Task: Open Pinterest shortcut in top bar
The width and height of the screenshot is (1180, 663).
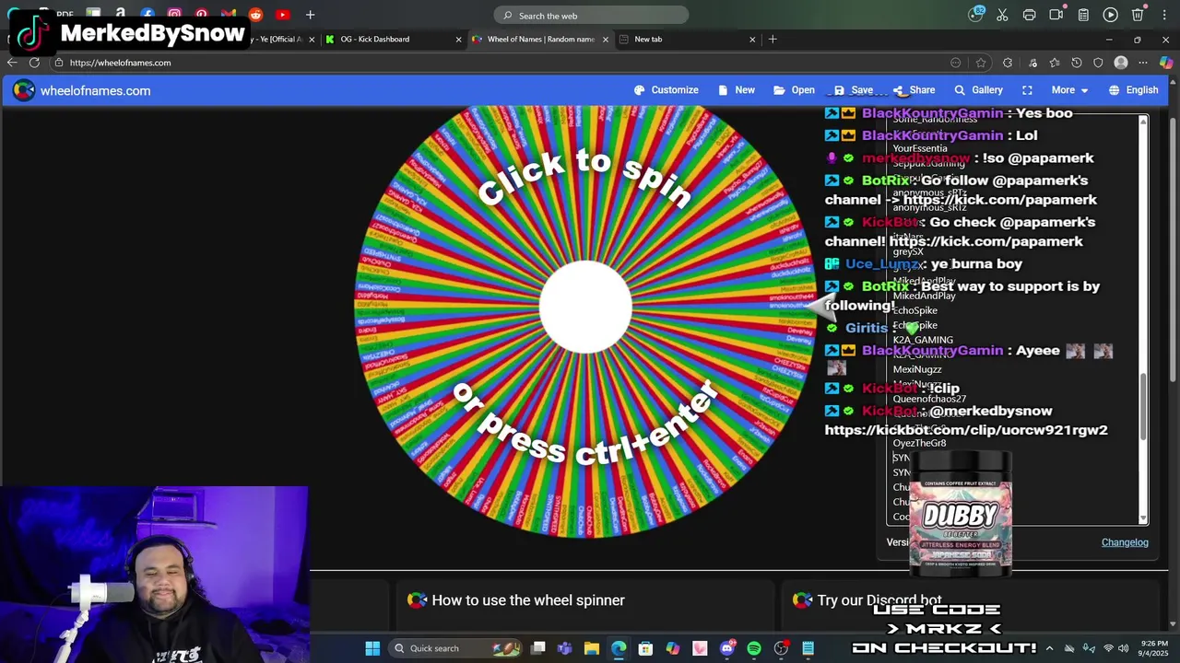Action: point(201,15)
